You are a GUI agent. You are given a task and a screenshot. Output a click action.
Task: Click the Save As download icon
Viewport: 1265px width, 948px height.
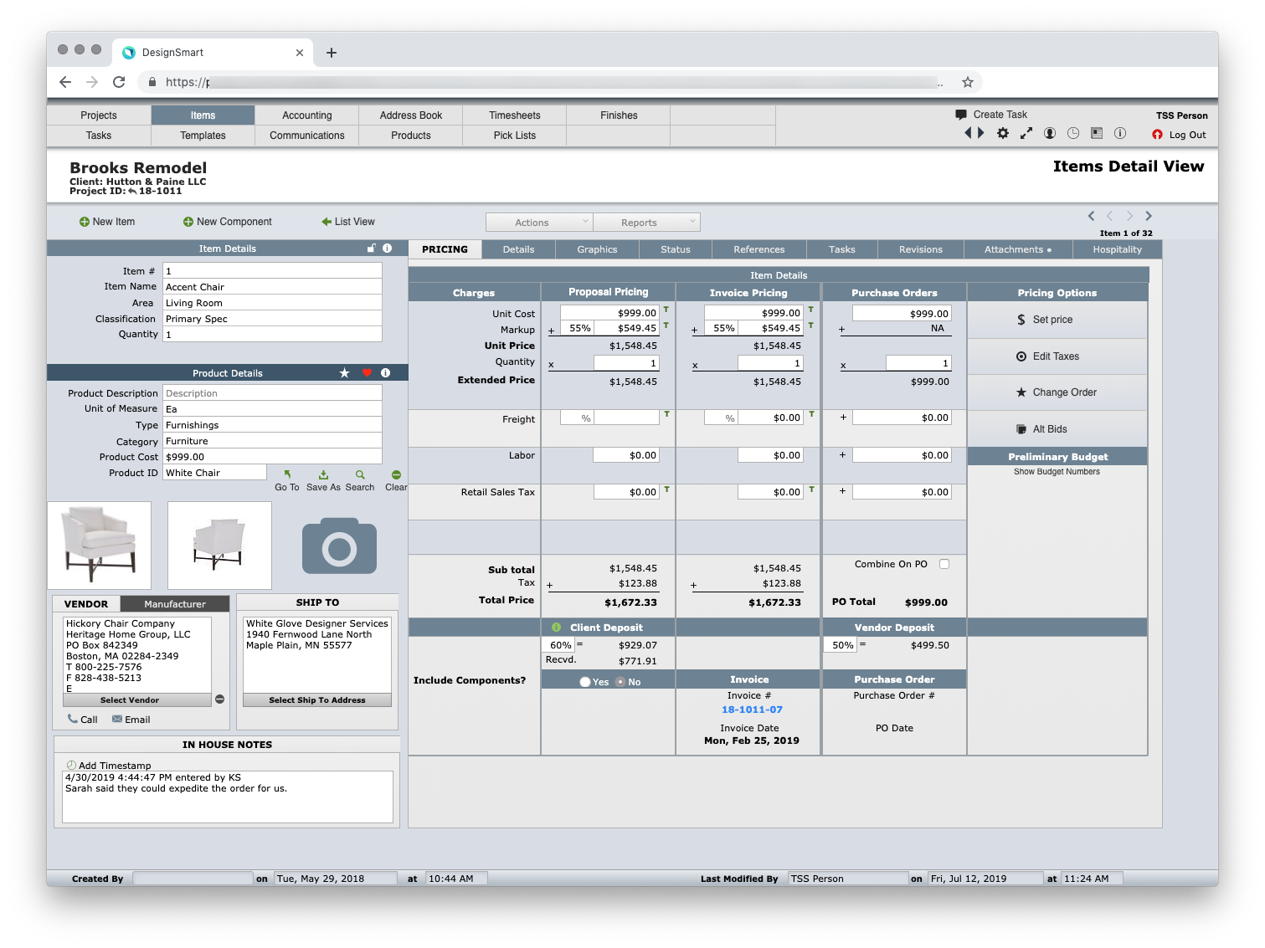coord(323,474)
